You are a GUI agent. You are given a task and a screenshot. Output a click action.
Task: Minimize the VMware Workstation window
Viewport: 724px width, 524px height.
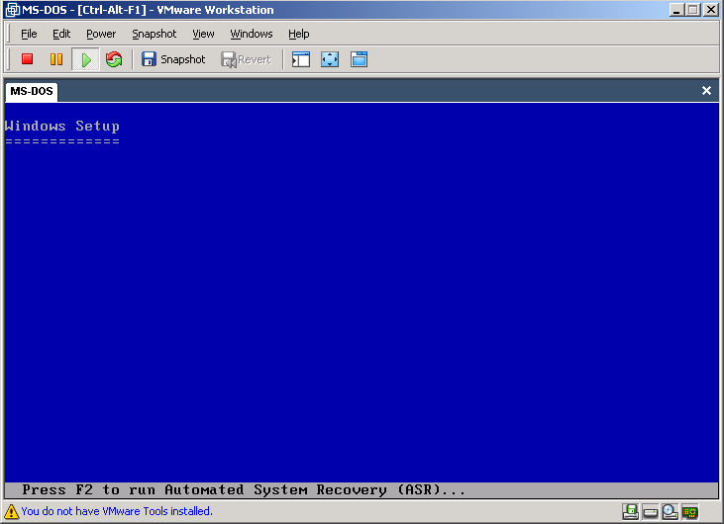click(x=676, y=10)
